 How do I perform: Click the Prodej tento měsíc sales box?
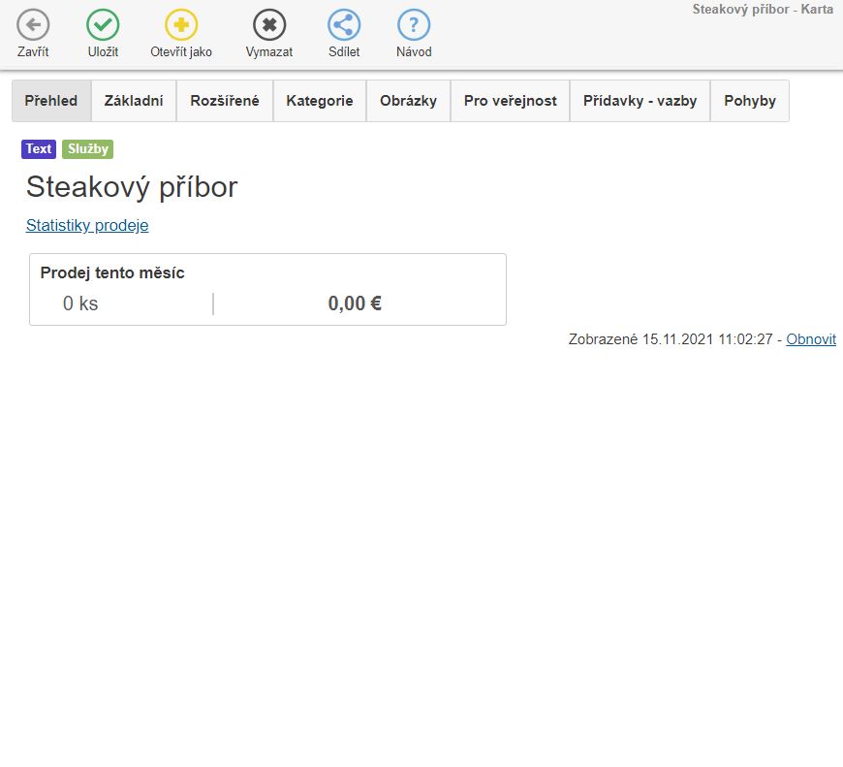[x=267, y=290]
